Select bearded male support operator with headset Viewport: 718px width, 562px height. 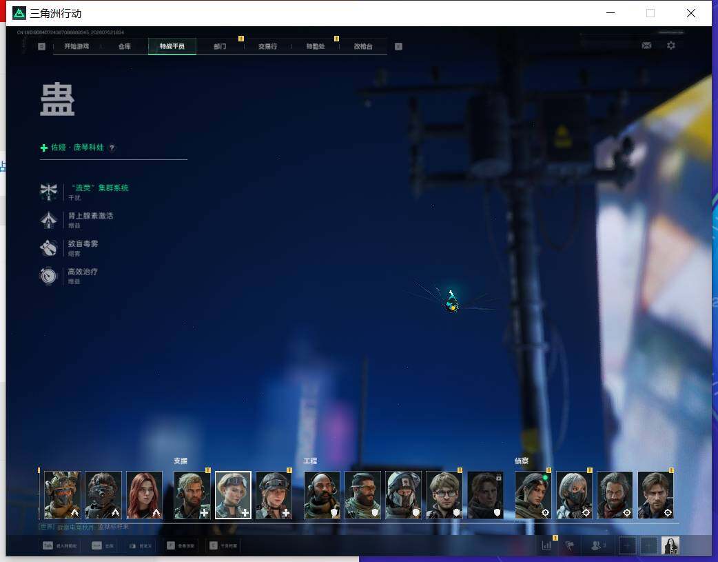click(x=192, y=495)
